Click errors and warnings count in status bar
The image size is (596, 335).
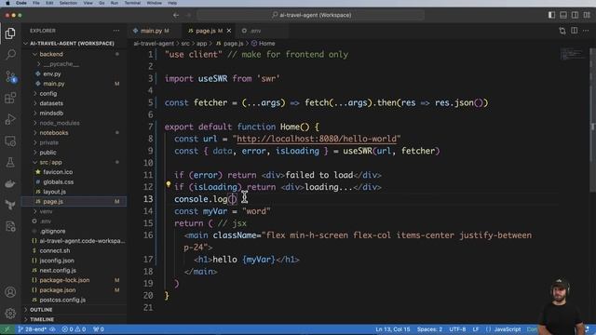tap(74, 329)
